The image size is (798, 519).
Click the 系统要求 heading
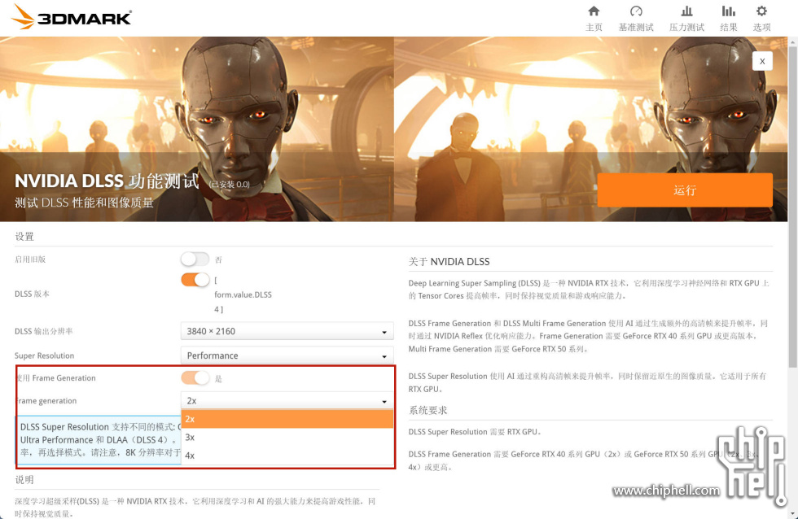(428, 410)
